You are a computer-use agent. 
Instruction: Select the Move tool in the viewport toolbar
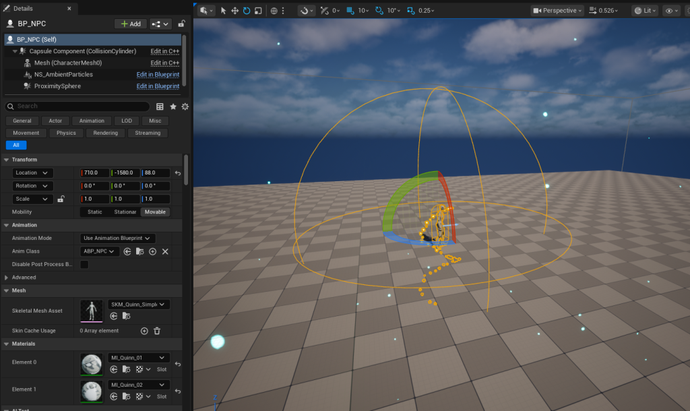235,11
